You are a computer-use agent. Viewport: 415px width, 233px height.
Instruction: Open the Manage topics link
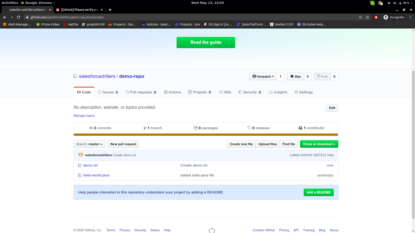point(84,116)
